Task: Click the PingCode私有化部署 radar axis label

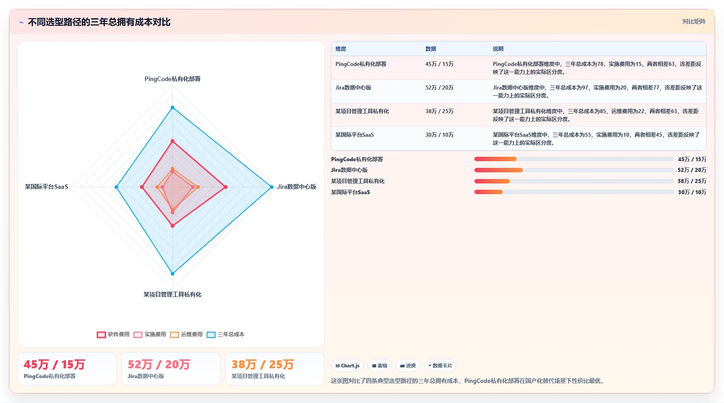Action: pyautogui.click(x=173, y=79)
